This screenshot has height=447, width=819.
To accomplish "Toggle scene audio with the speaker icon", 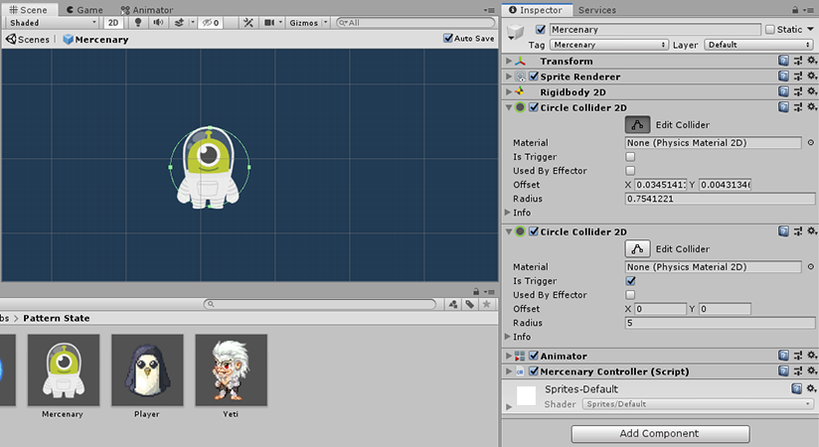I will coord(157,22).
